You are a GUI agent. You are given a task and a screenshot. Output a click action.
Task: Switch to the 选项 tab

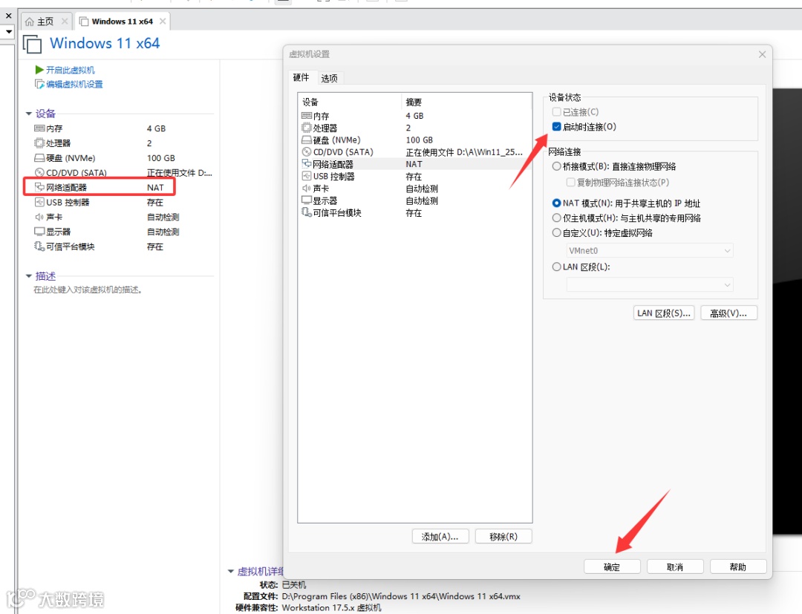click(x=329, y=78)
